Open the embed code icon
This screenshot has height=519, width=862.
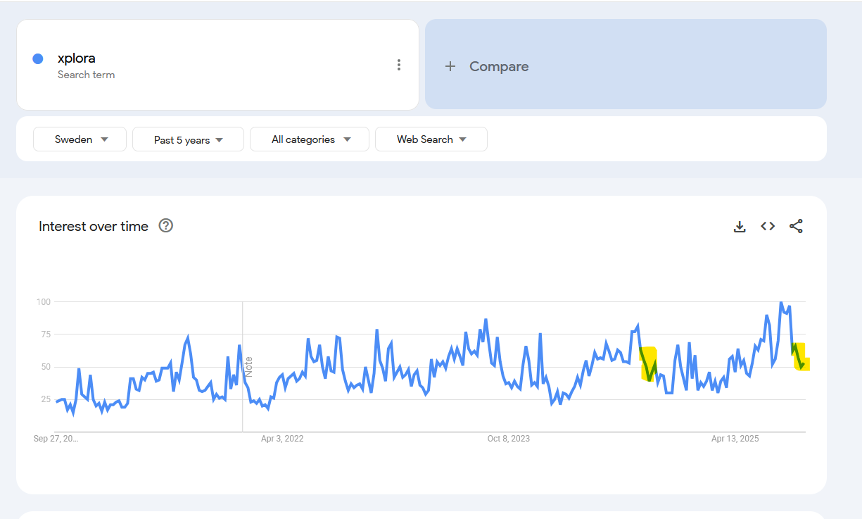click(x=768, y=226)
